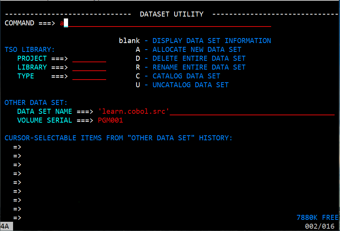This screenshot has height=231, width=340.
Task: Click the 002/016 cursor position indicator
Action: pos(319,226)
